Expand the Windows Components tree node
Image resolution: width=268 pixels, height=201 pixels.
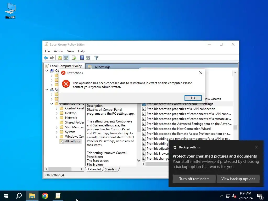tap(57, 137)
